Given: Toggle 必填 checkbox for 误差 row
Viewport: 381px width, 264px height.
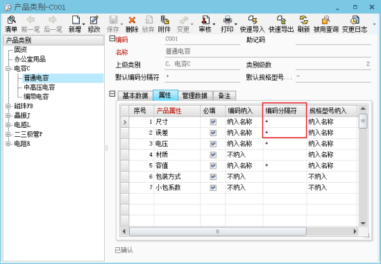Looking at the screenshot, I should pyautogui.click(x=213, y=133).
